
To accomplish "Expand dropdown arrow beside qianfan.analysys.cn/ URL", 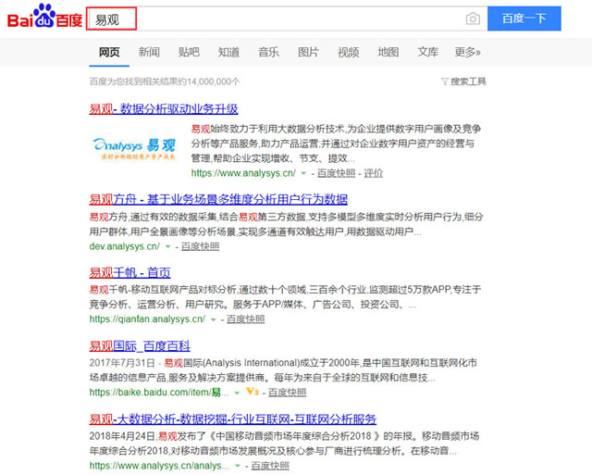I will coord(213,319).
